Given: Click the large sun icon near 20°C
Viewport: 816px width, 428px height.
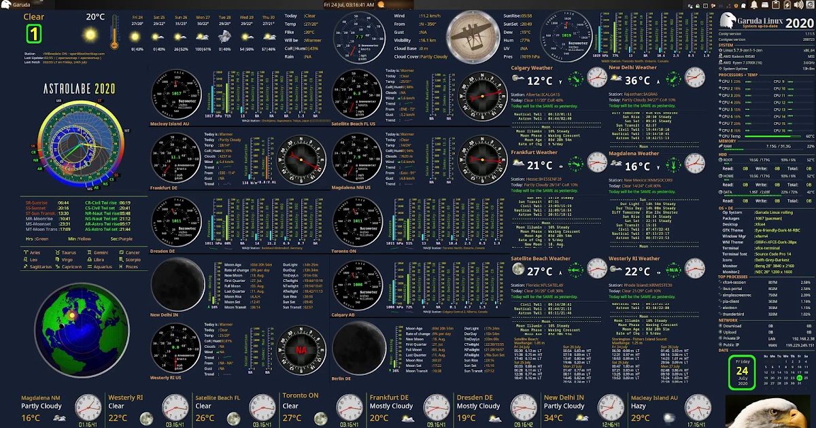Looking at the screenshot, I should point(90,34).
